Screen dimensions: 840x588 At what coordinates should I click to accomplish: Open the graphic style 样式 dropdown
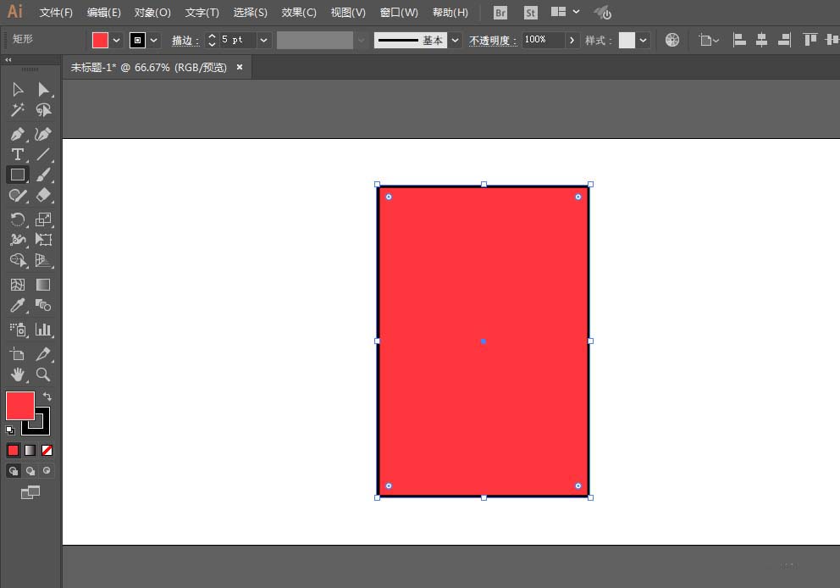643,40
